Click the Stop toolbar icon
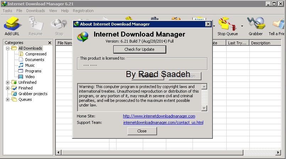Screen dimensions: 286x159 59,25
